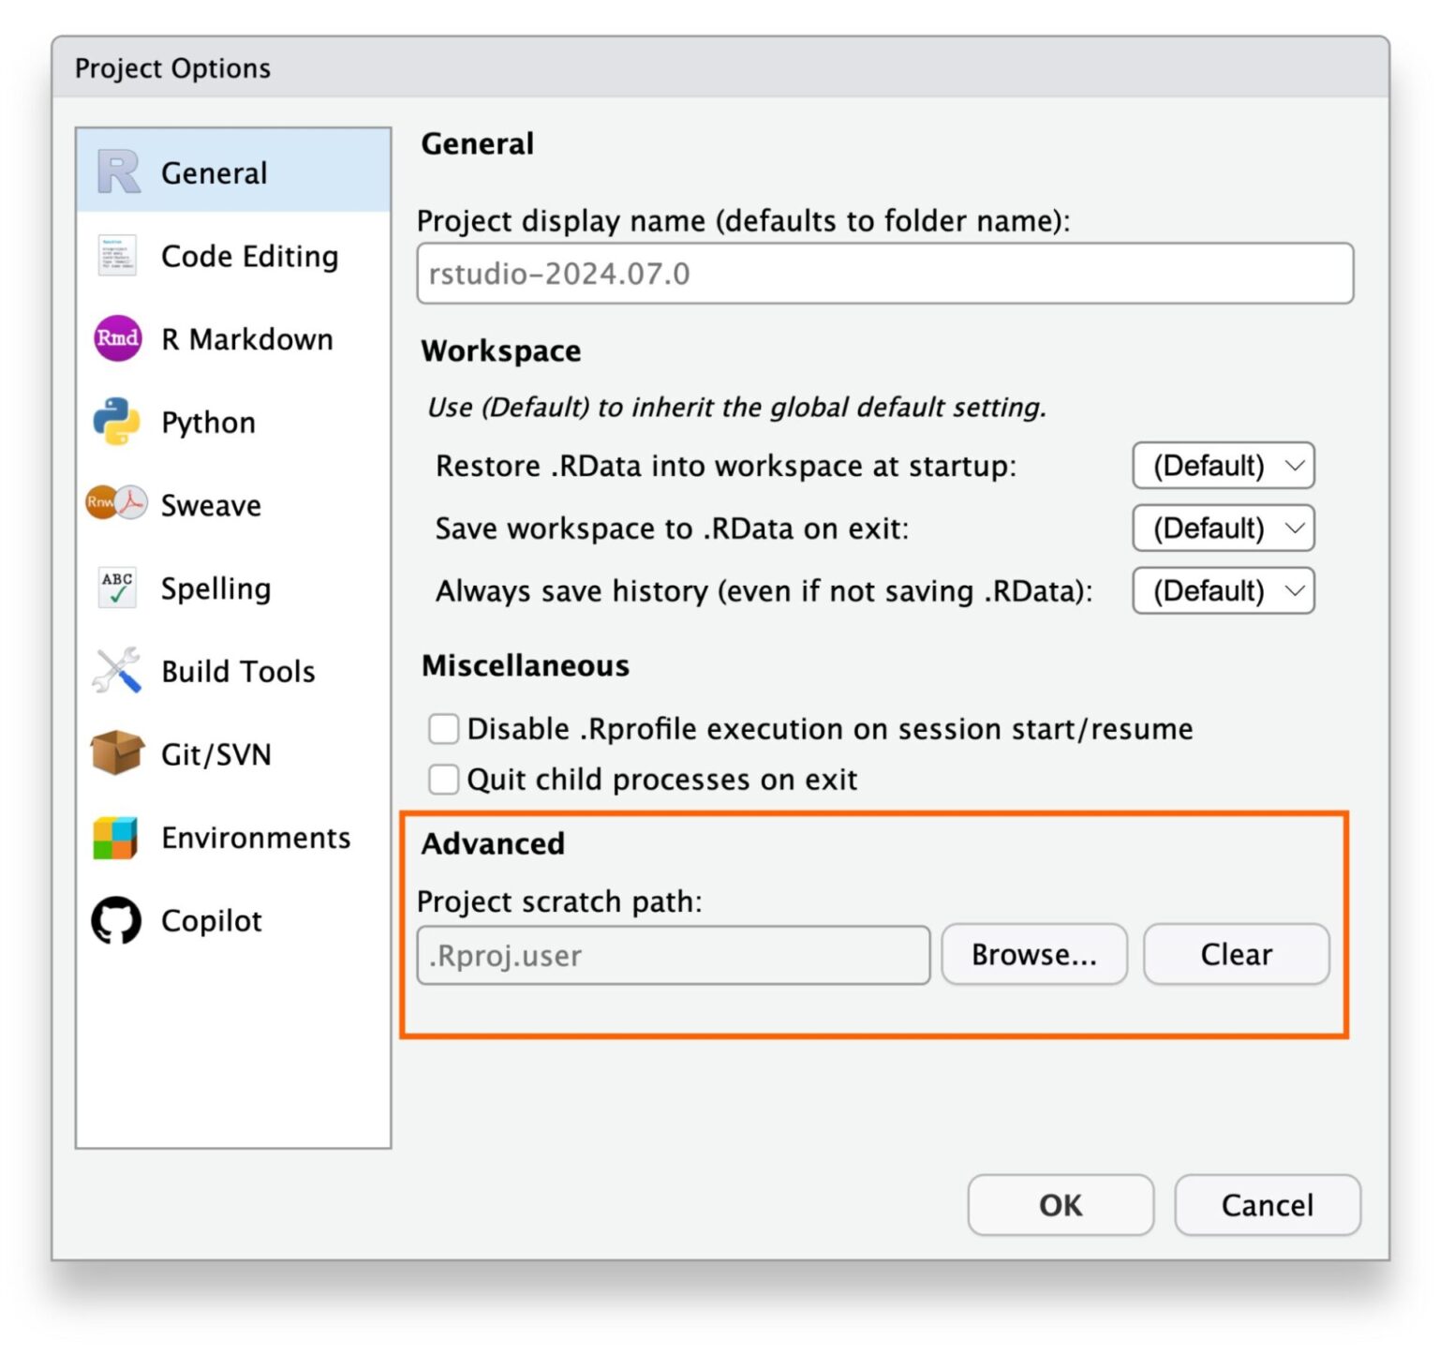Select the Spelling ABC checkmark icon
The width and height of the screenshot is (1439, 1354).
pos(115,587)
